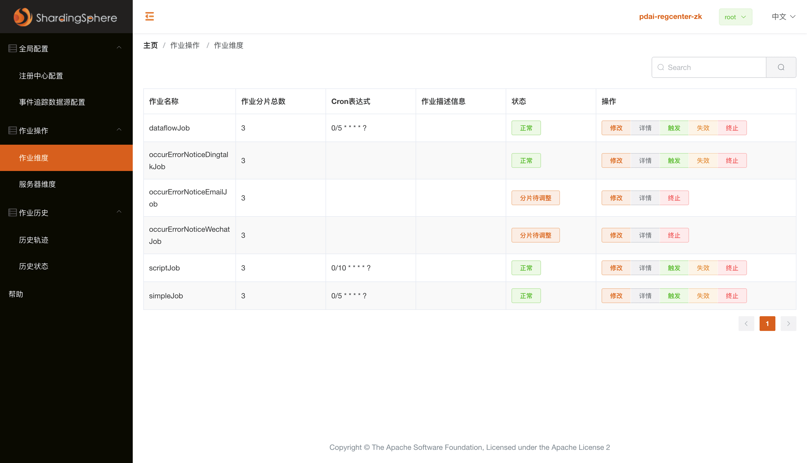
Task: Open the 中文 language dropdown
Action: [784, 17]
